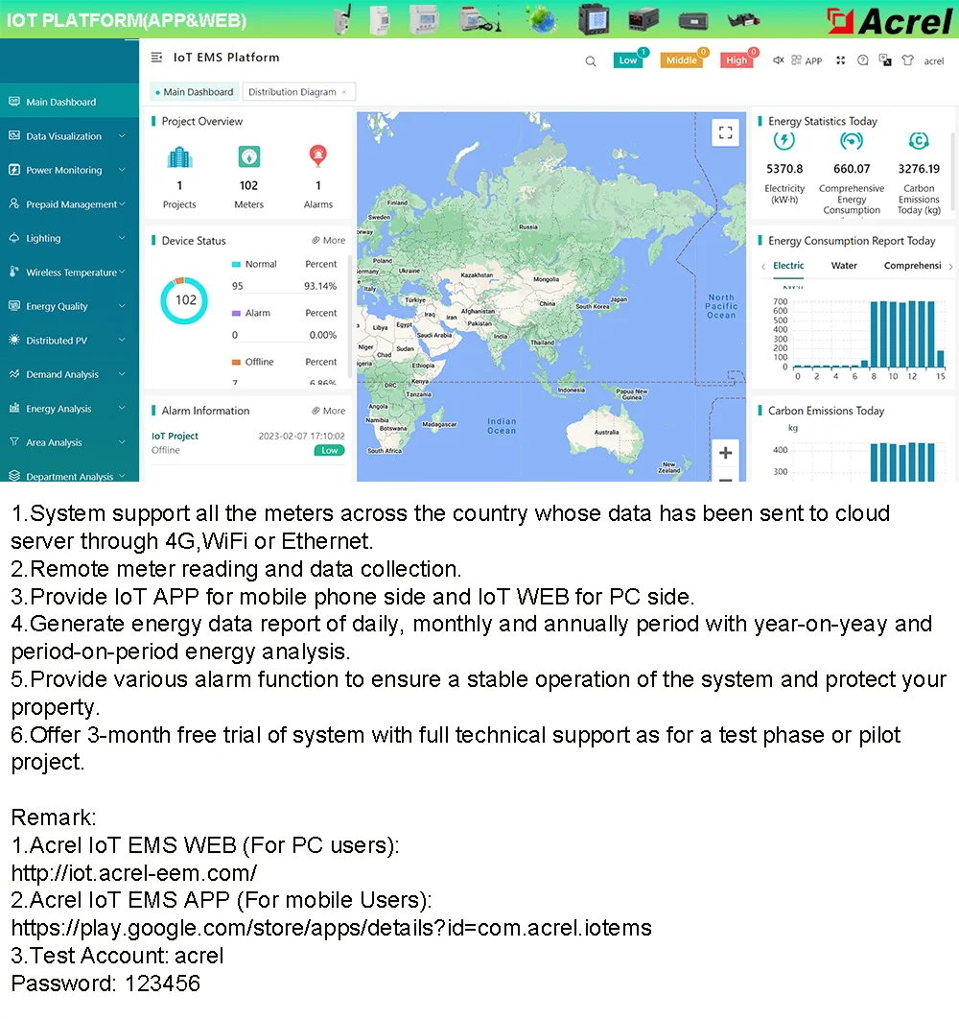Click the language translate icon
959x1019 pixels.
click(885, 60)
